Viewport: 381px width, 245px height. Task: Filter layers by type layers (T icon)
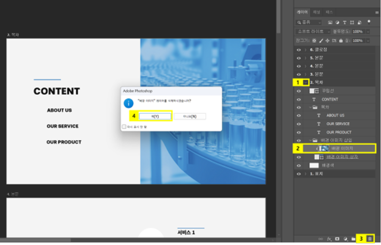(x=344, y=22)
